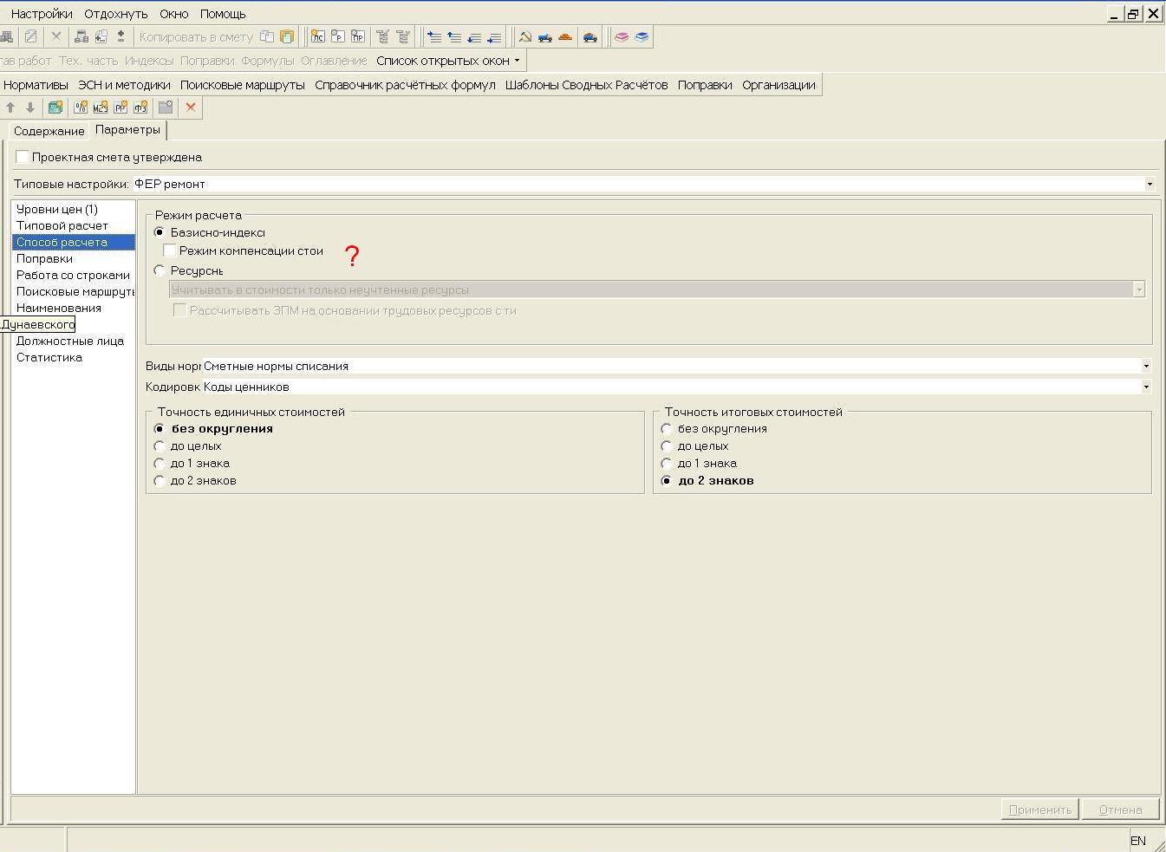Open 'Типовые настройки' ФЕР ремонт dropdown
1166x852 pixels.
(x=1150, y=184)
